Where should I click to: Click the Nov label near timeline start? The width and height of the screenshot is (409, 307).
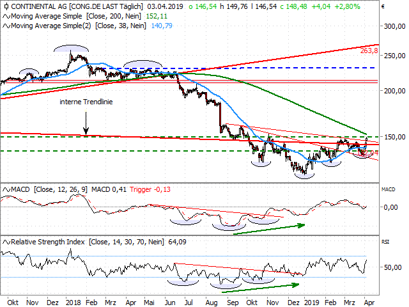(33, 303)
